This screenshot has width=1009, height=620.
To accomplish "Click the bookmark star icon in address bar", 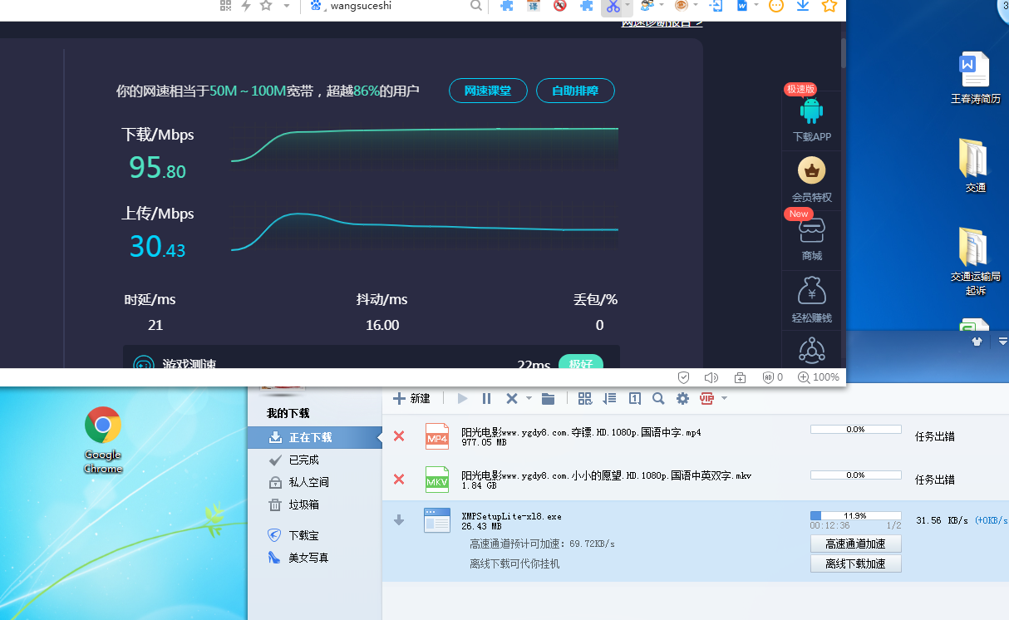I will [x=266, y=6].
